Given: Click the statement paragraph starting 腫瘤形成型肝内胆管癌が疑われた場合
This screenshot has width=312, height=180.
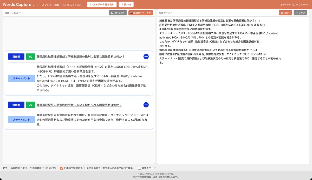Looking at the screenshot, I should [x=92, y=120].
